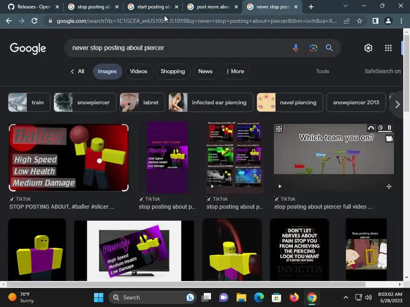Open the browser side panel icon

point(376,21)
